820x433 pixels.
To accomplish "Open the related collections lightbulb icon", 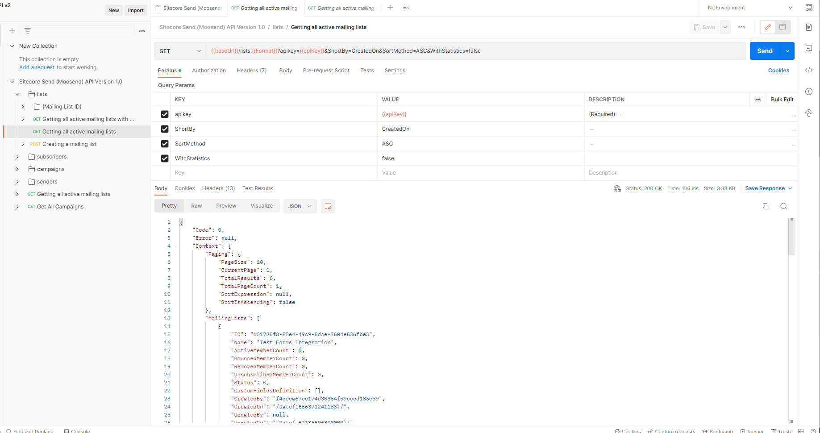I will point(809,112).
